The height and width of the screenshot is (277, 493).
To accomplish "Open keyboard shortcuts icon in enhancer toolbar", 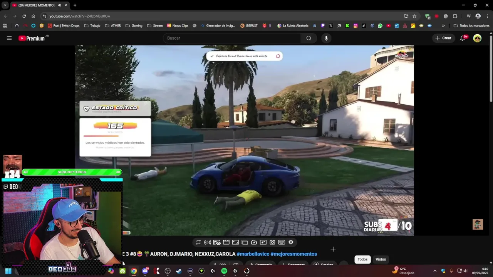I will point(282,242).
